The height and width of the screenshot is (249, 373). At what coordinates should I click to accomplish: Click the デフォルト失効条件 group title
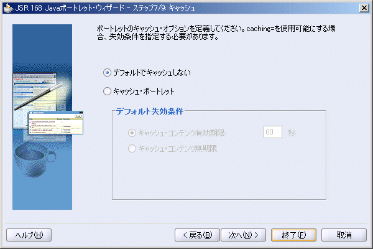click(150, 111)
